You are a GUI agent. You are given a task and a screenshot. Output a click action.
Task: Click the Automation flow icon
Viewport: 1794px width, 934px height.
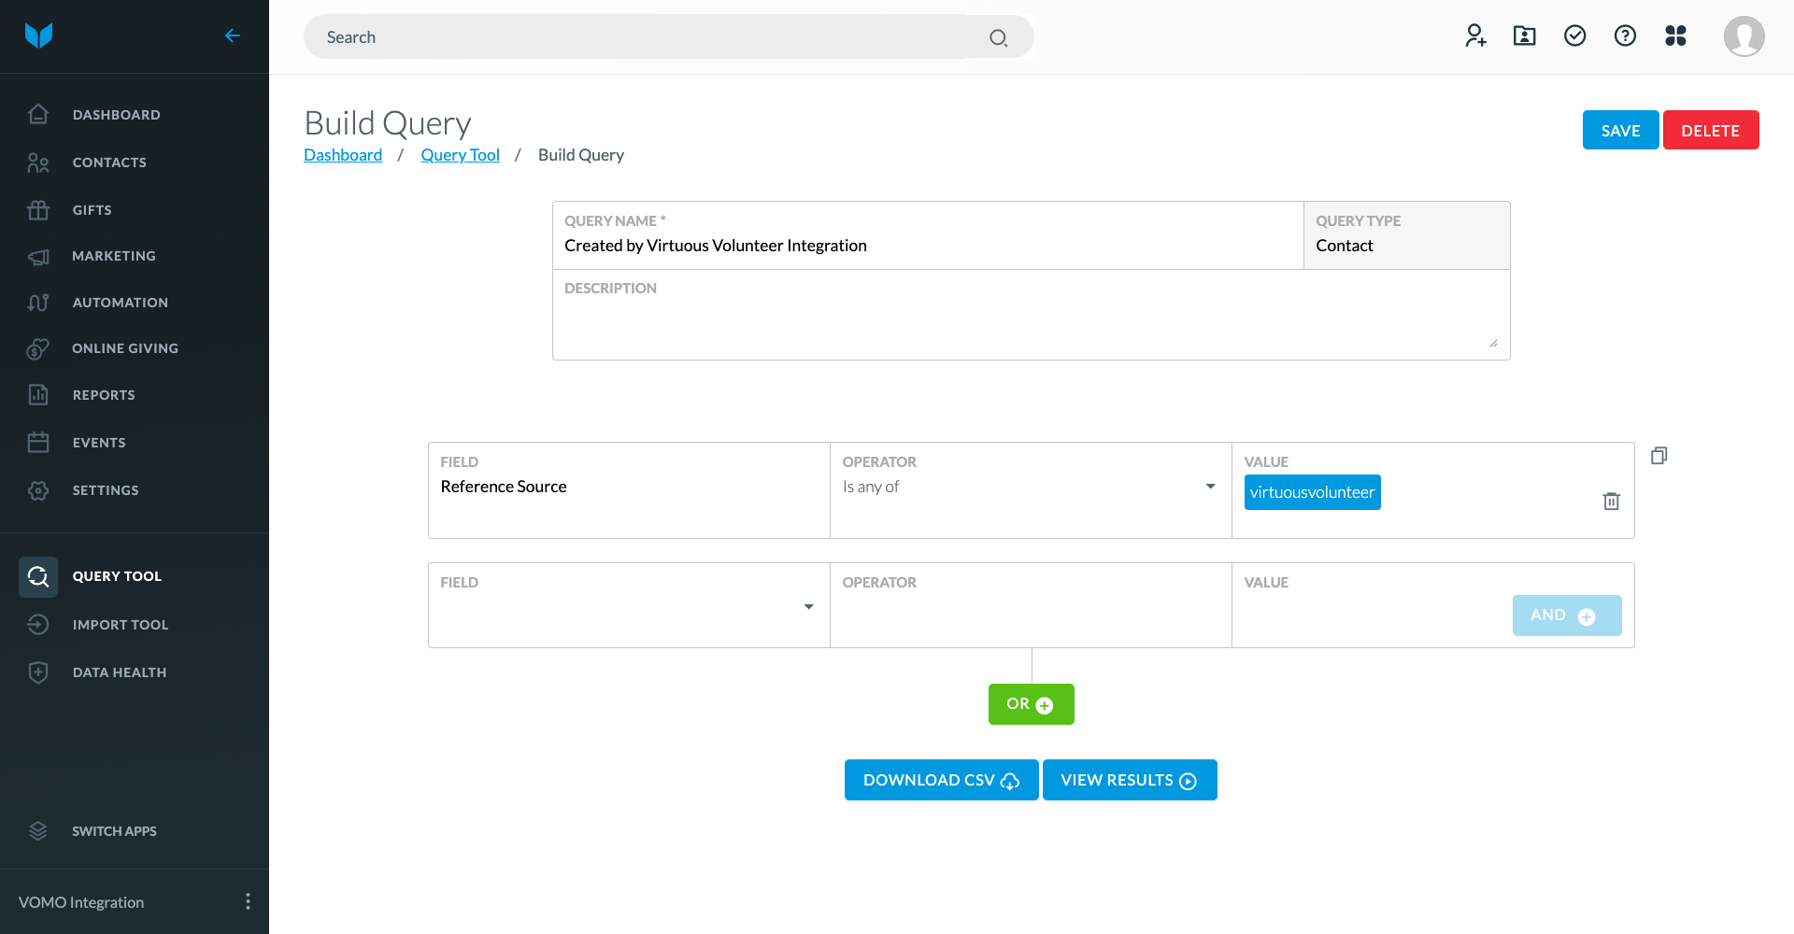click(x=38, y=303)
